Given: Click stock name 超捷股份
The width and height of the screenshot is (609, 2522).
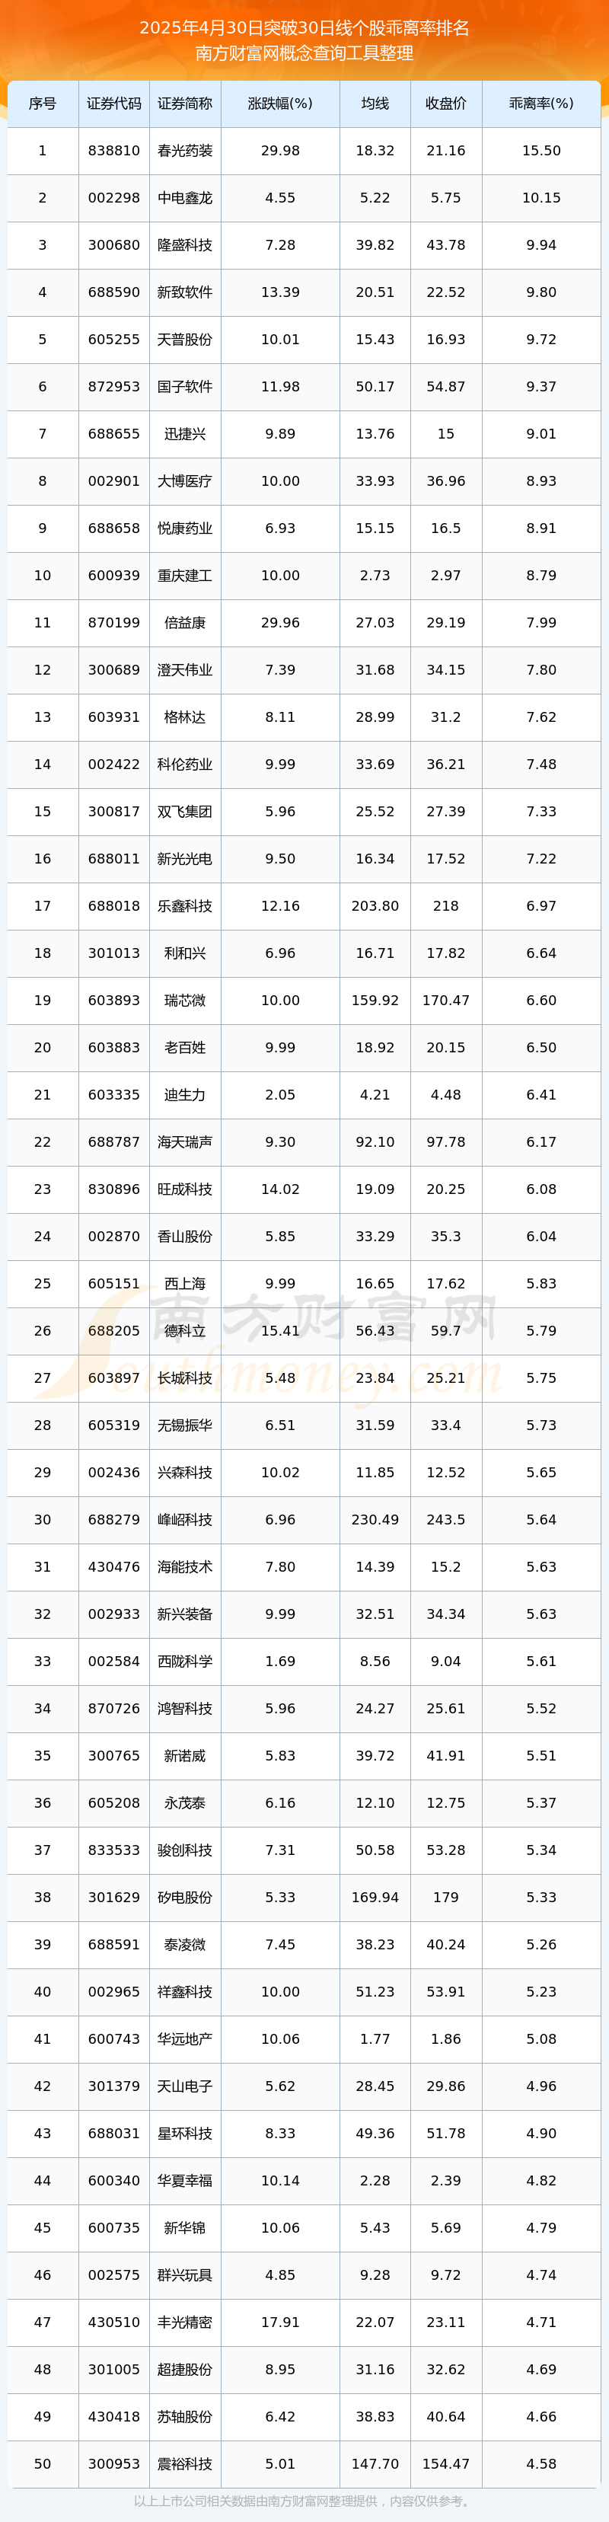Looking at the screenshot, I should pos(185,2369).
